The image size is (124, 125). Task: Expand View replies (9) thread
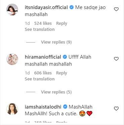[x=56, y=42]
